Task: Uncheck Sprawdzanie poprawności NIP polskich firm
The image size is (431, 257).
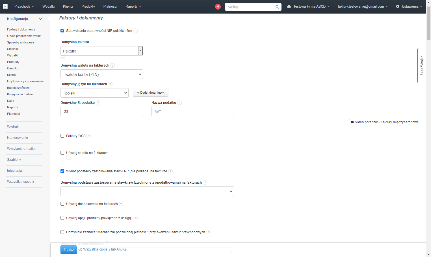Action: [x=62, y=31]
